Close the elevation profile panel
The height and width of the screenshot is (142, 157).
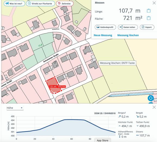pos(154,107)
